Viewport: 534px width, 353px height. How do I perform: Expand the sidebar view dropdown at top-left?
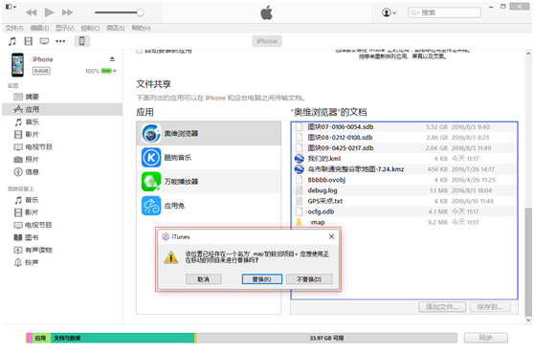(11, 7)
